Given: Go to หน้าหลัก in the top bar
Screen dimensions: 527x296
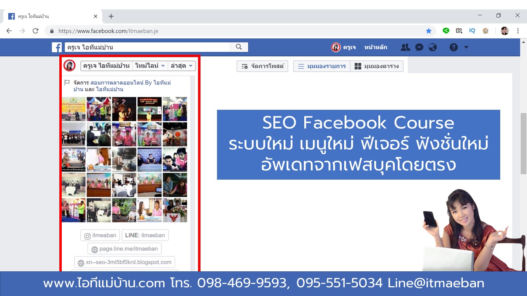Looking at the screenshot, I should [375, 47].
